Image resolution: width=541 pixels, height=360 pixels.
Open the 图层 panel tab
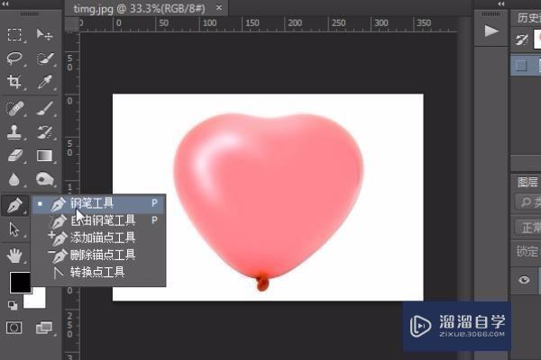click(527, 182)
